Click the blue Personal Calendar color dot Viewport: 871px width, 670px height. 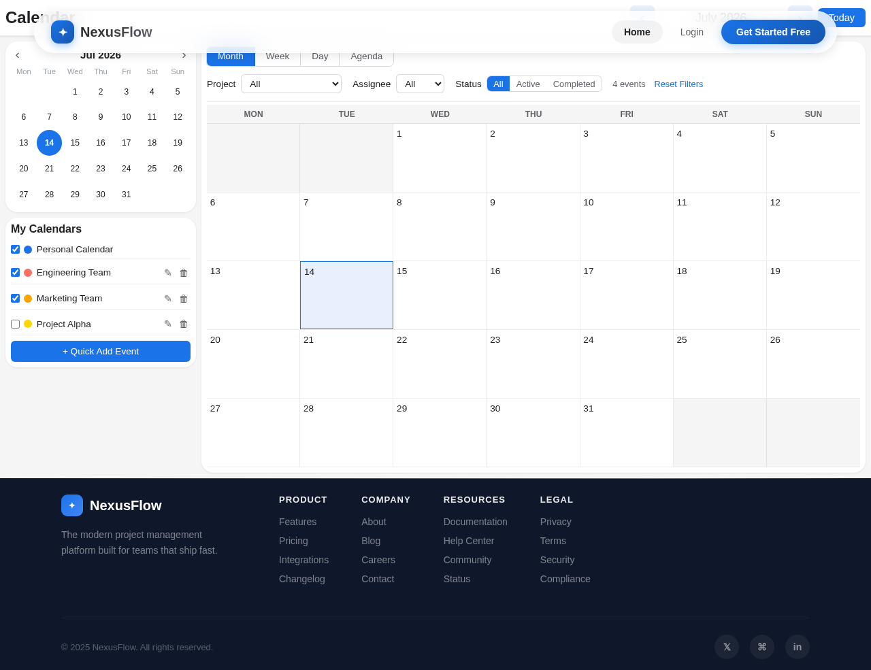pyautogui.click(x=28, y=250)
